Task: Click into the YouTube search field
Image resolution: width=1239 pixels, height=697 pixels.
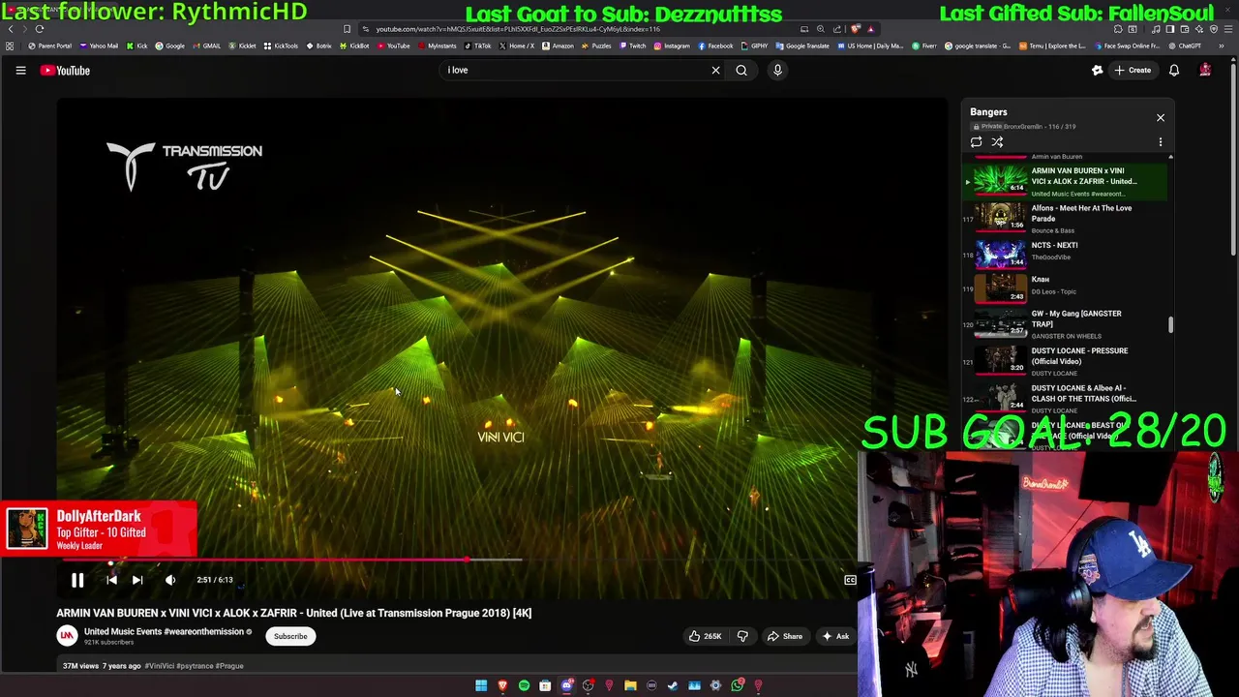Action: (x=576, y=70)
